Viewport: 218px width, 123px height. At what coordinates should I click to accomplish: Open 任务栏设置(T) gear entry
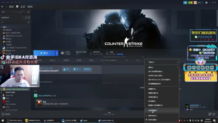point(162,120)
